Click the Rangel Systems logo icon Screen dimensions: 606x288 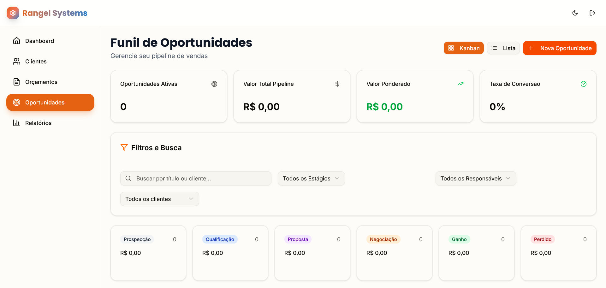tap(13, 13)
